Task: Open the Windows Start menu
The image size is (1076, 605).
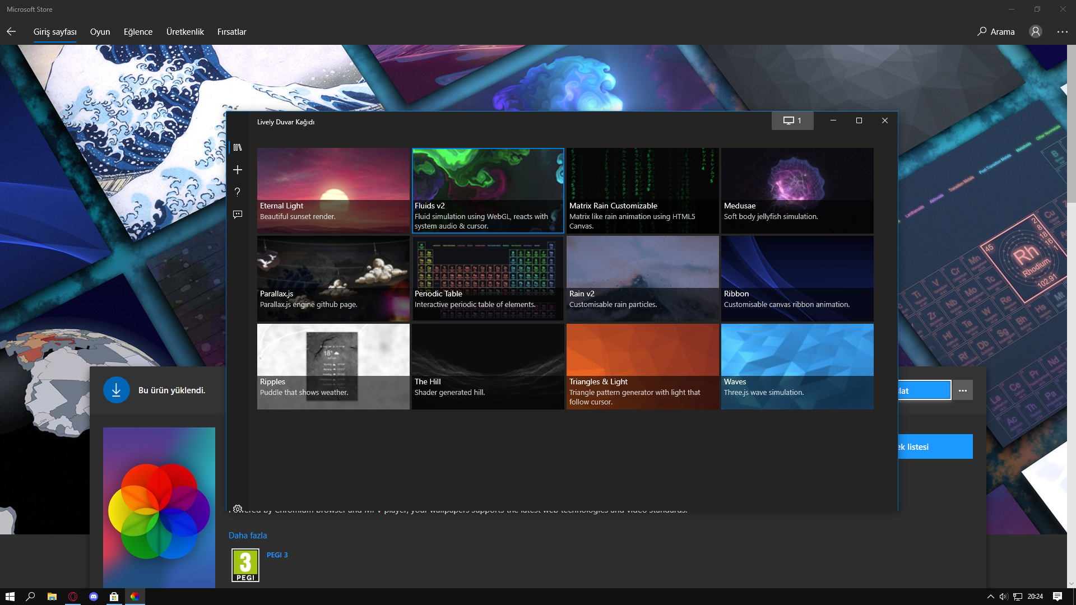Action: [x=10, y=597]
